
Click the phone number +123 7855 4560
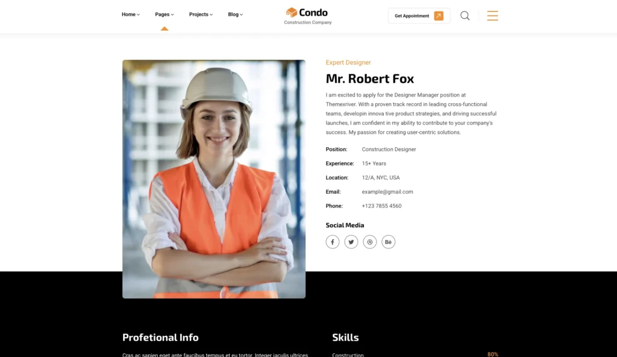tap(381, 206)
